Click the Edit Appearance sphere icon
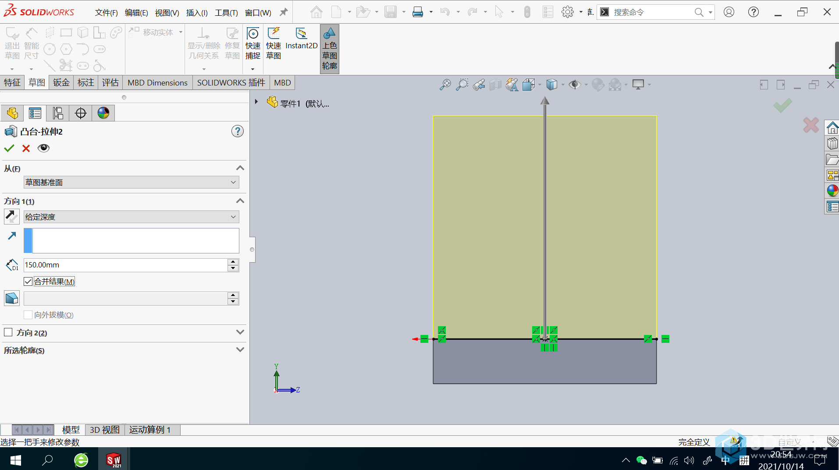839x470 pixels. point(598,84)
